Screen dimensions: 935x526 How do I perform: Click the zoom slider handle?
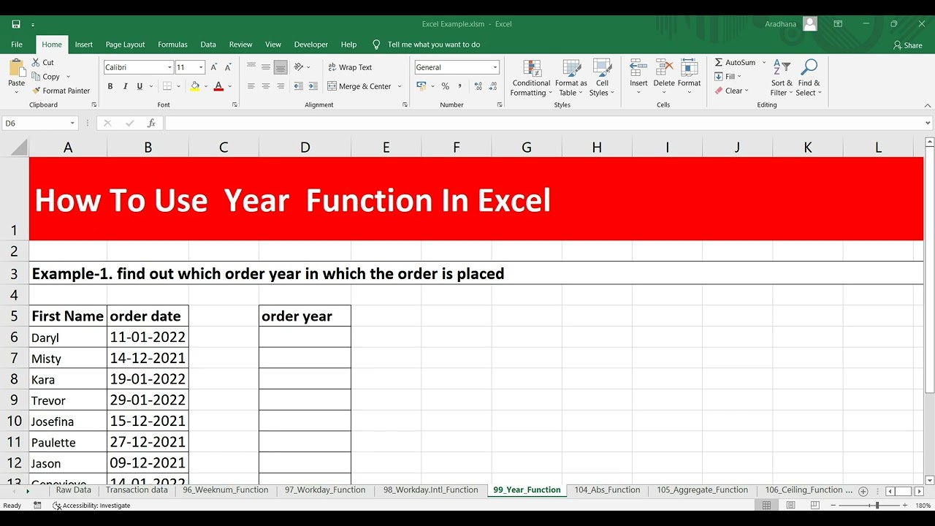click(877, 506)
